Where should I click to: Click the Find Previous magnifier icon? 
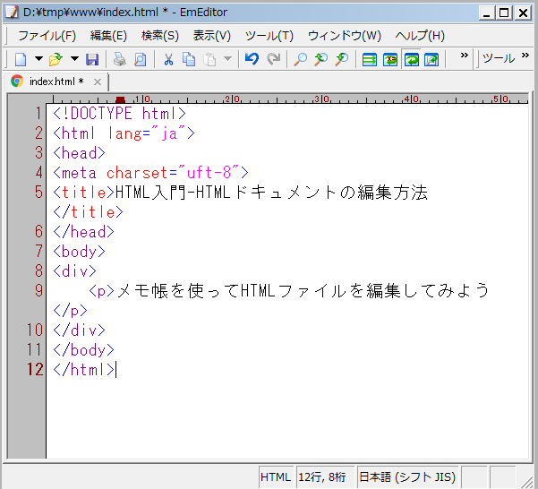pos(321,59)
